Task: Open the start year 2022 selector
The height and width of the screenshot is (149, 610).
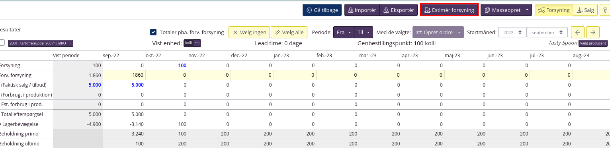Action: (x=512, y=32)
